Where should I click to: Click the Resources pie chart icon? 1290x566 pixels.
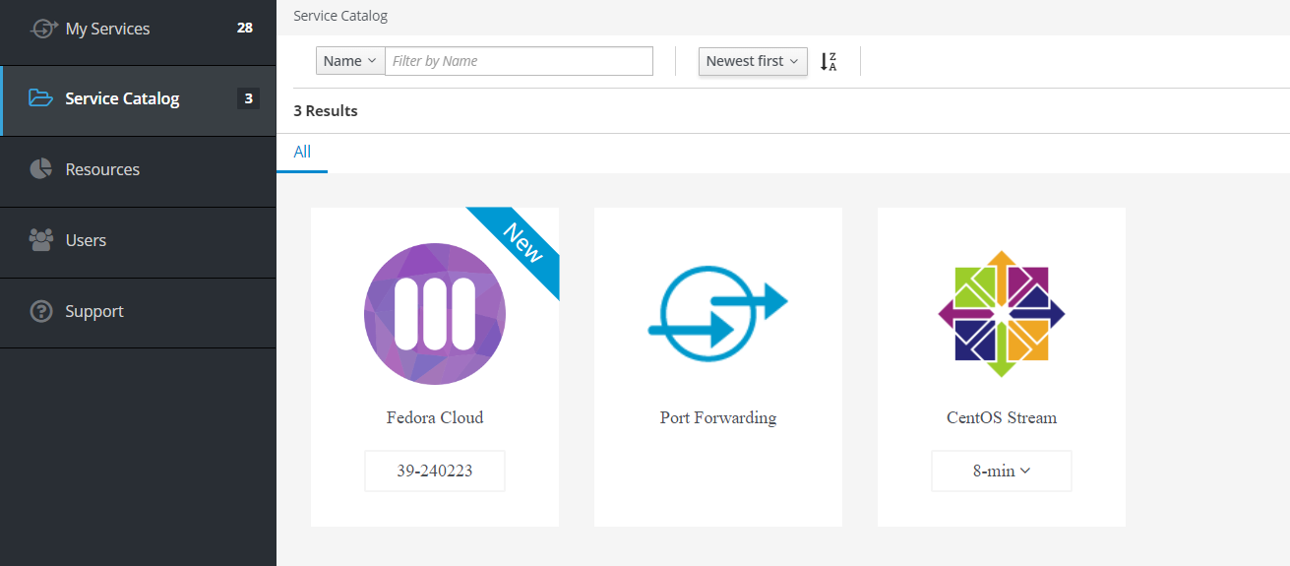(40, 169)
